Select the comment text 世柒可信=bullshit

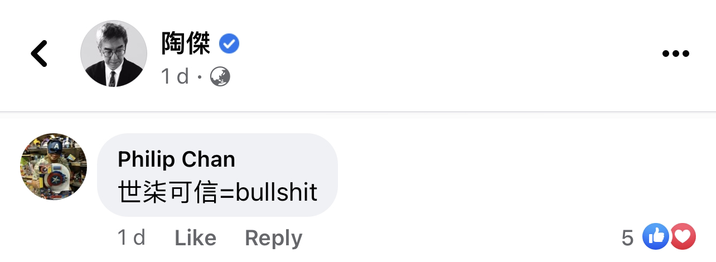[x=217, y=192]
